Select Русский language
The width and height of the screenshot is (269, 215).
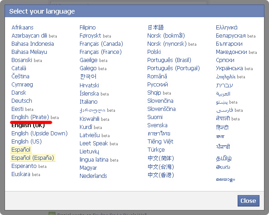[x=158, y=85]
